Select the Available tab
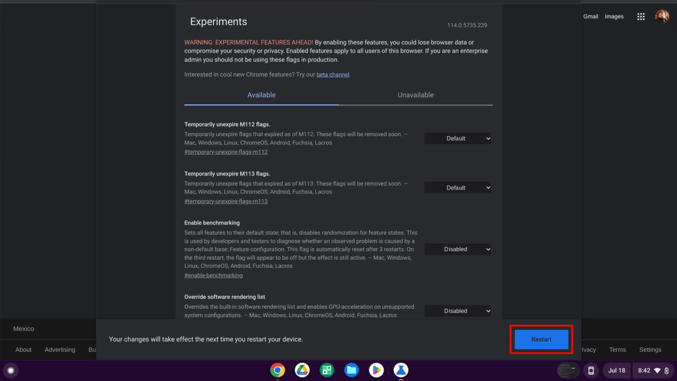 [x=261, y=95]
